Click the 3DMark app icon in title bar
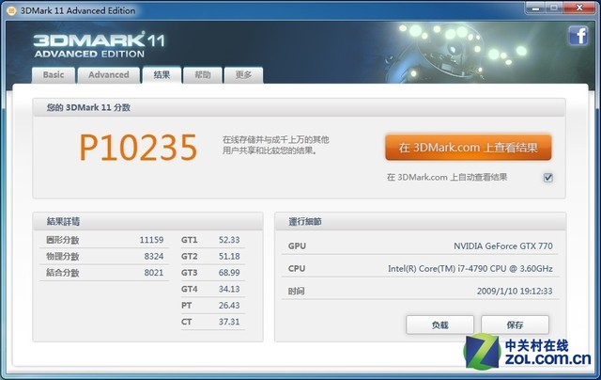This screenshot has height=380, width=601. coord(12,10)
